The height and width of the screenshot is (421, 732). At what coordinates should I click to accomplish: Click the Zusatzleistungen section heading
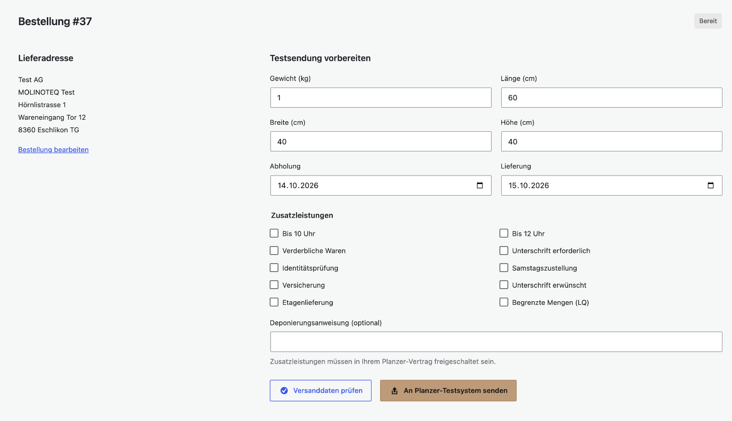pos(302,215)
